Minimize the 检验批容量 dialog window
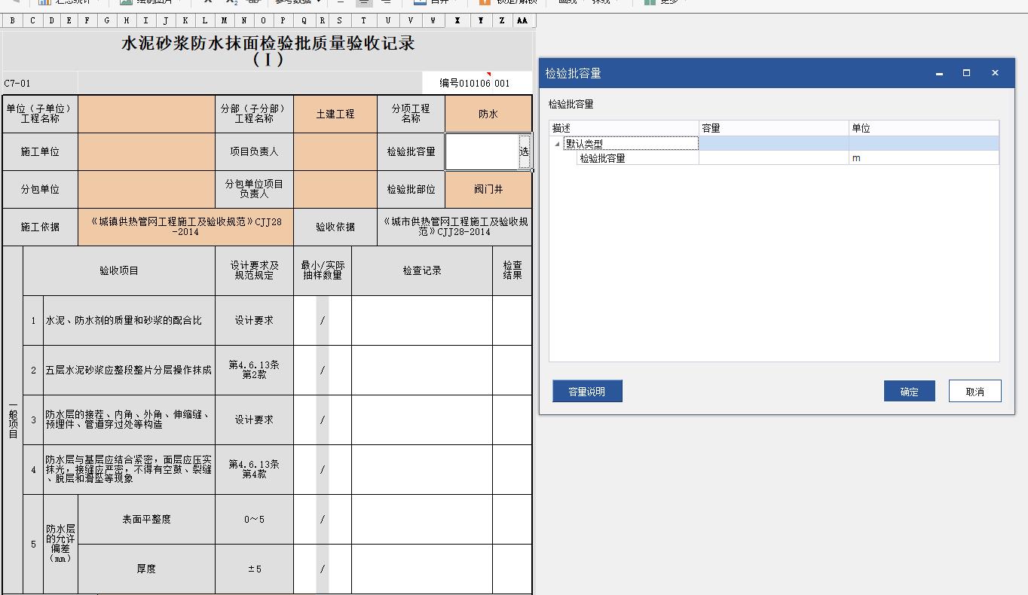The image size is (1028, 595). (939, 73)
